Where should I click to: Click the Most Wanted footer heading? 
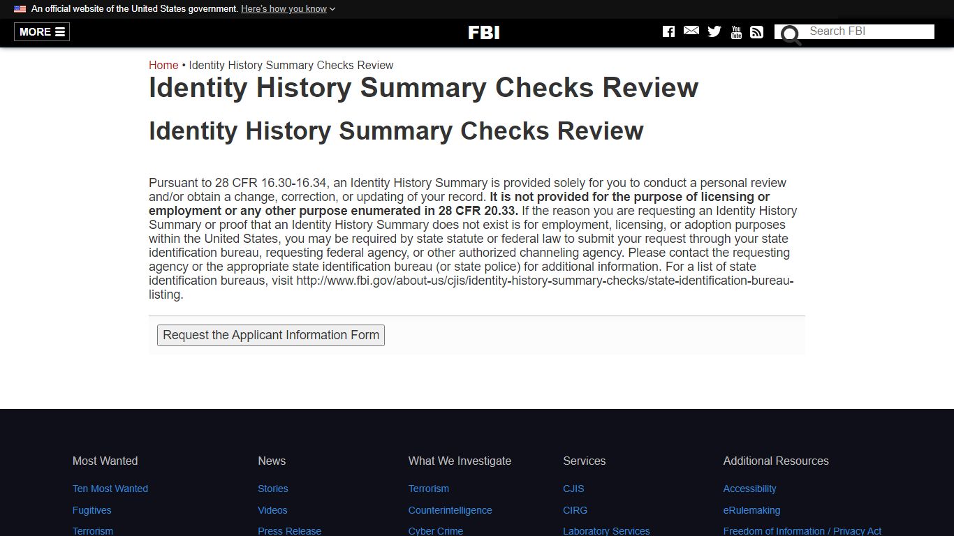pos(105,461)
